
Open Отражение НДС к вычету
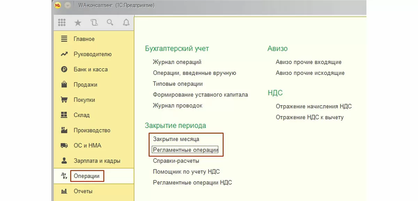[310, 117]
